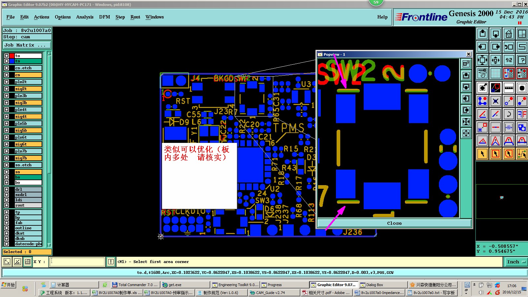Open the Help menu
The width and height of the screenshot is (528, 297).
point(382,17)
